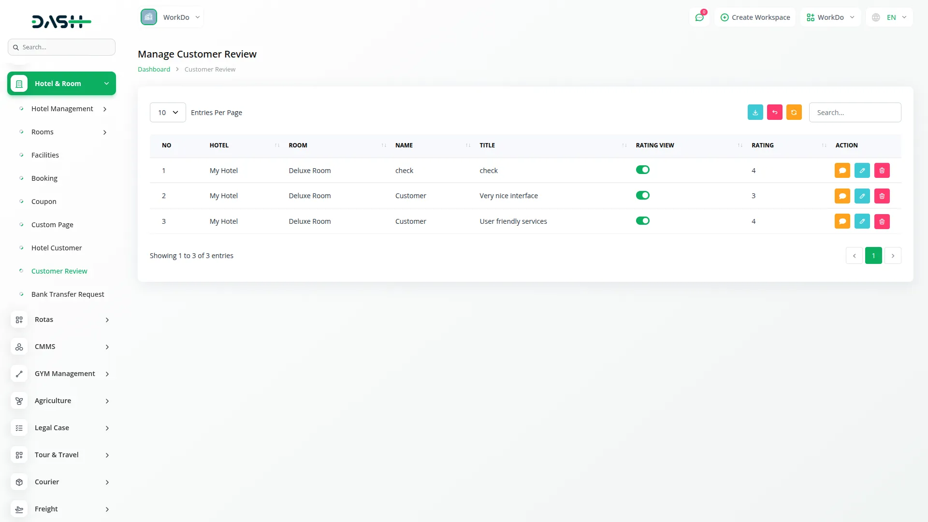Open reply comment for review row 1
The width and height of the screenshot is (928, 522).
click(842, 171)
